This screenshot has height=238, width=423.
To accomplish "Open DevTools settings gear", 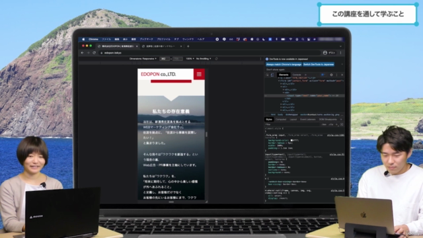I will pyautogui.click(x=331, y=75).
